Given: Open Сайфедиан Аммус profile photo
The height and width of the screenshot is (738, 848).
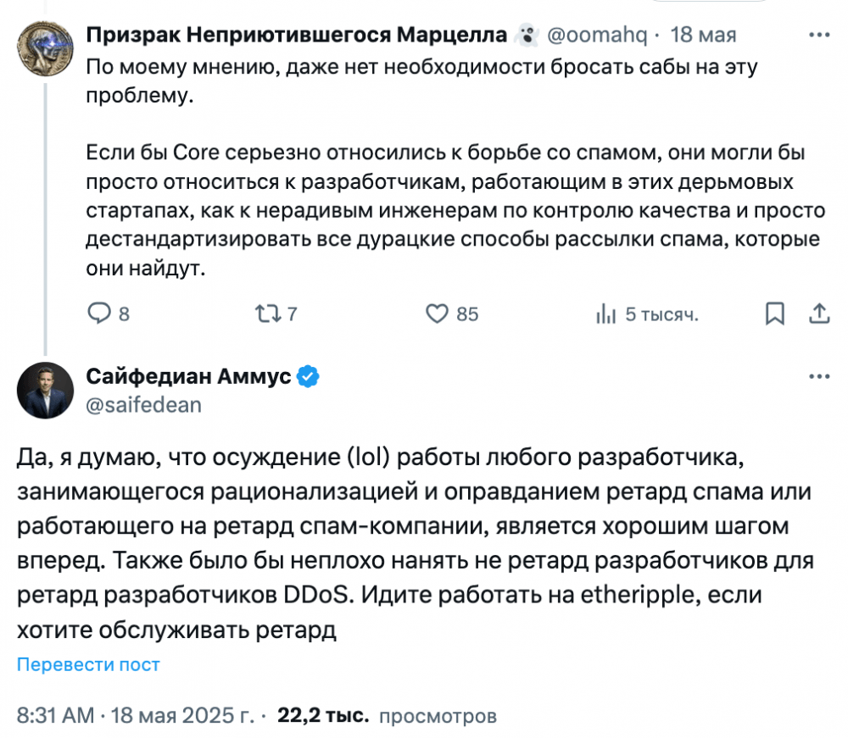Looking at the screenshot, I should tap(45, 390).
